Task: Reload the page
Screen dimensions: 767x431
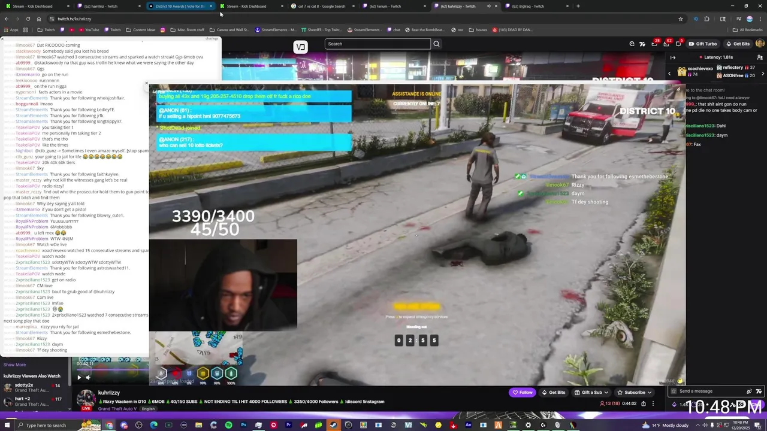Action: (28, 19)
